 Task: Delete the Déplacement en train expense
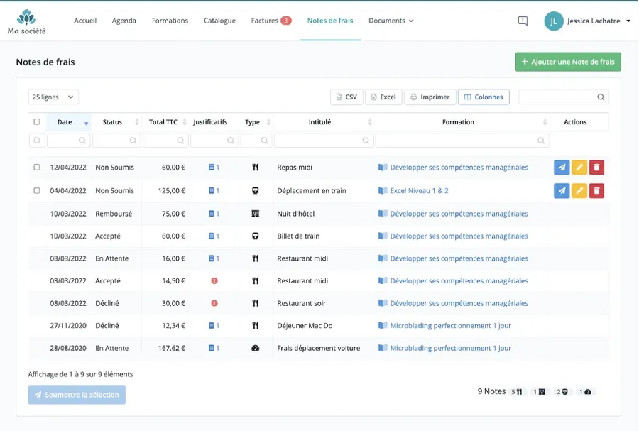click(597, 190)
